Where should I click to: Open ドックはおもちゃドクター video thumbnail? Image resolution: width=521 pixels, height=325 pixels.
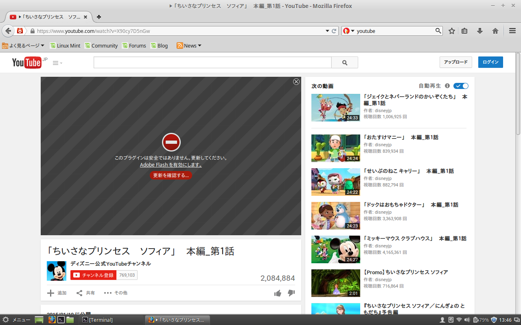coord(336,216)
